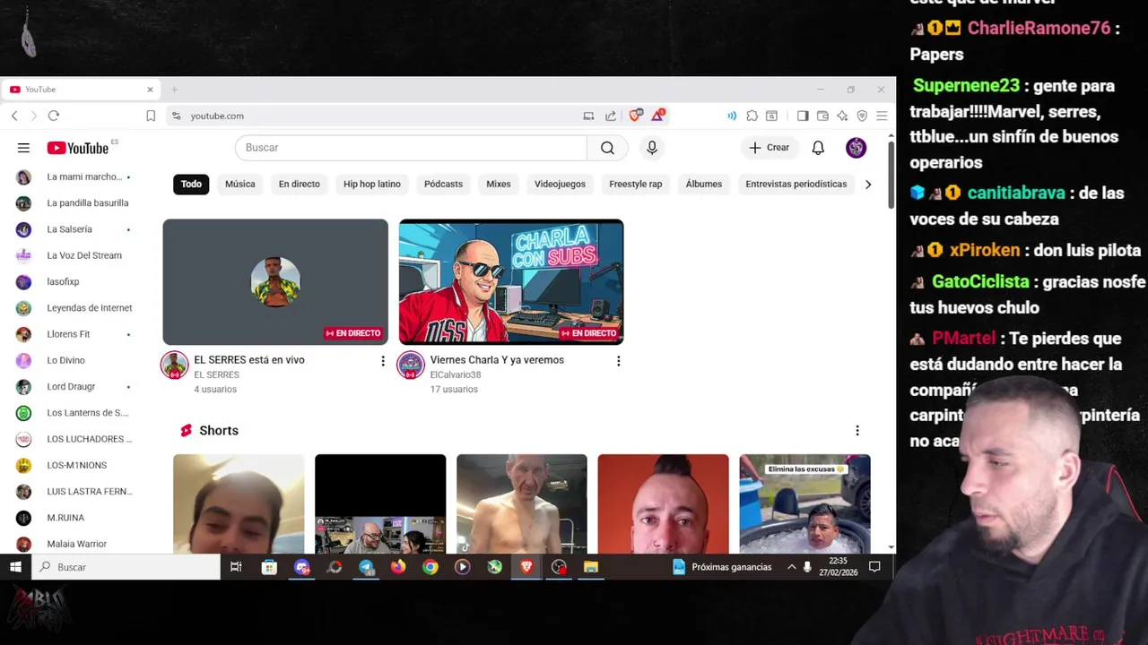The height and width of the screenshot is (645, 1148).
Task: Open Brave VPN shield icon
Action: [862, 116]
